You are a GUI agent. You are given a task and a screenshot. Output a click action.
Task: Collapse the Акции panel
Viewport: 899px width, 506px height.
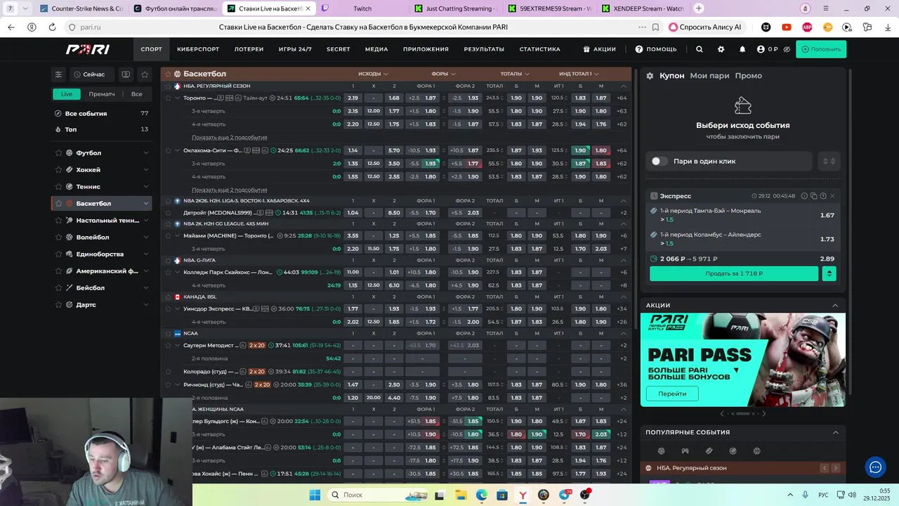pos(835,306)
